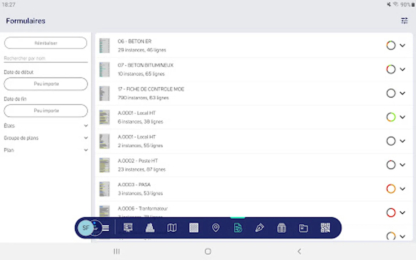The image size is (416, 260).
Task: Select 'A.0002 - Poste HT' title text
Action: click(138, 161)
